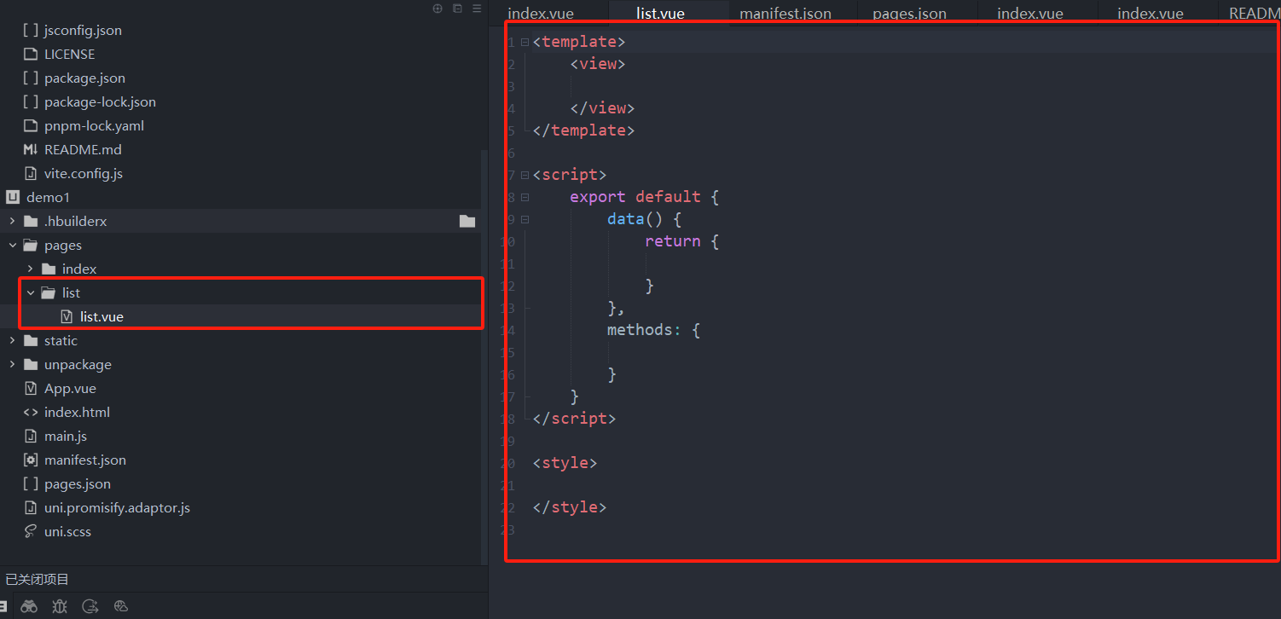Viewport: 1281px width, 619px height.
Task: Click the cloud globe icon in bottom bar
Action: pyautogui.click(x=120, y=606)
